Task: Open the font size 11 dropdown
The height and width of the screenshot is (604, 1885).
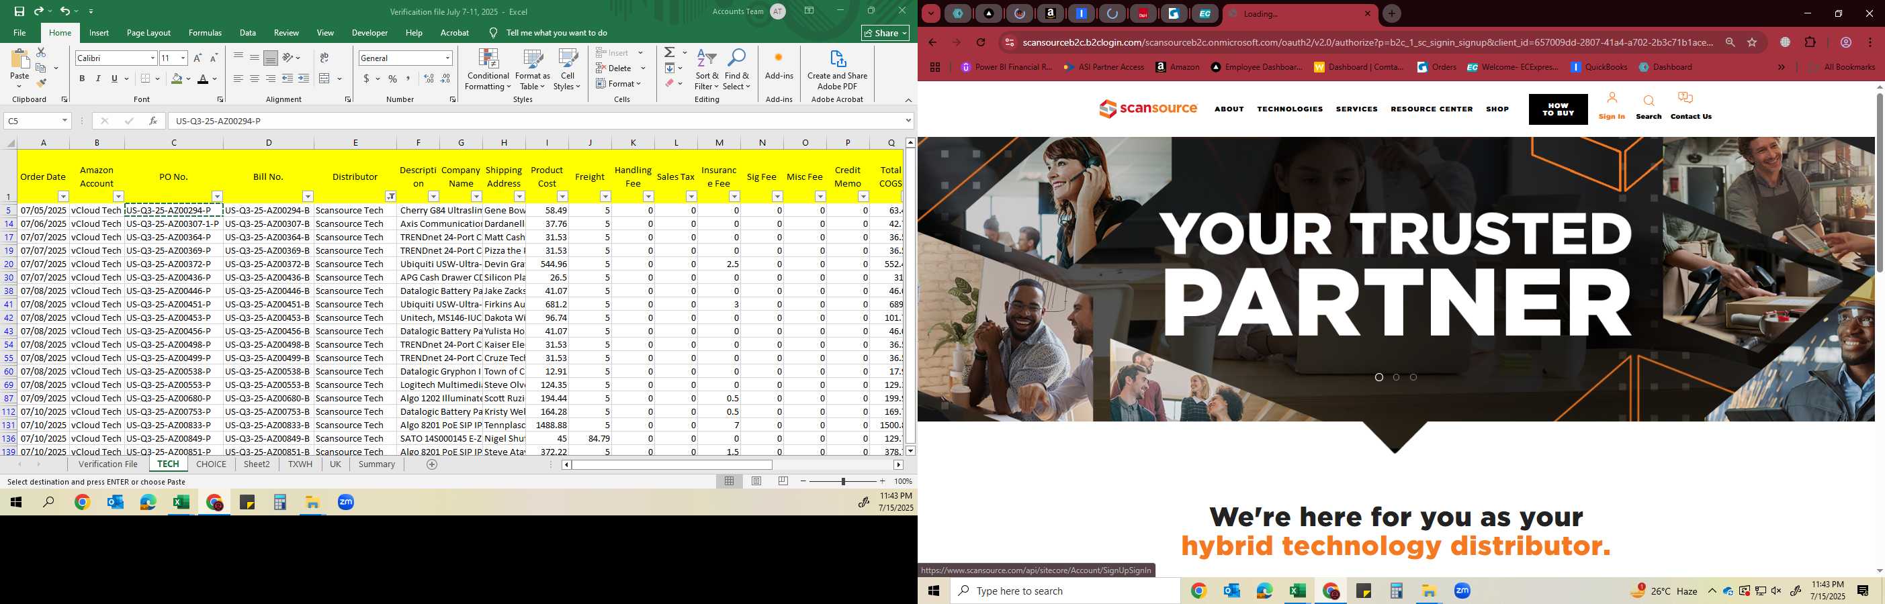Action: click(183, 58)
